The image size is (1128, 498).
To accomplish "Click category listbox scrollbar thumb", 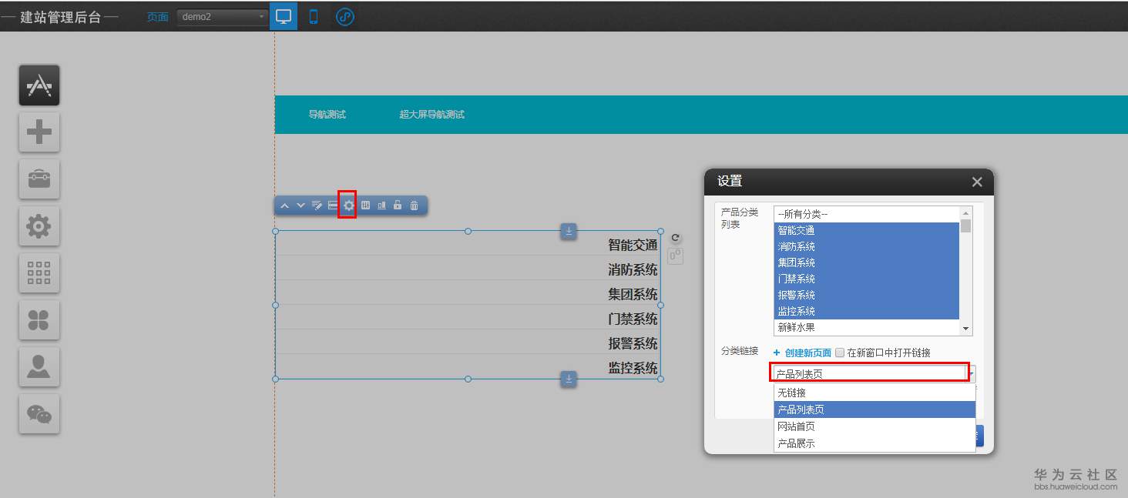I will tap(966, 226).
